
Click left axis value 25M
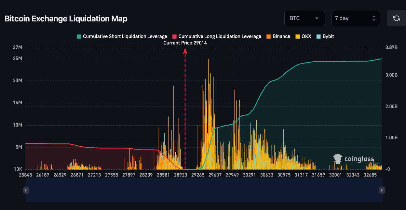click(x=18, y=59)
